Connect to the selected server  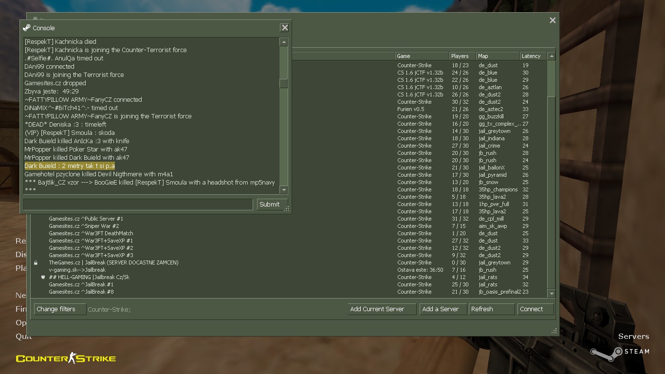536,309
